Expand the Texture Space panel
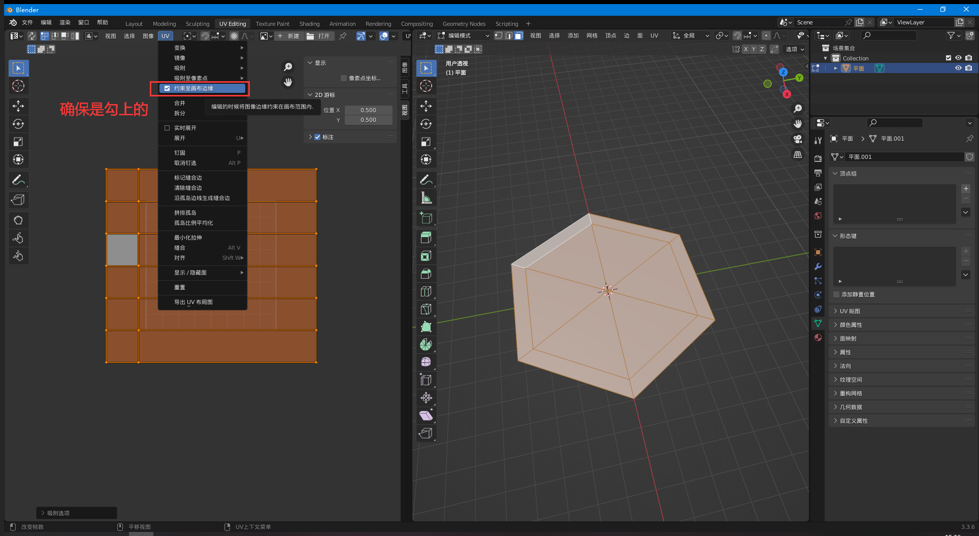Viewport: 979px width, 536px height. tap(902, 380)
